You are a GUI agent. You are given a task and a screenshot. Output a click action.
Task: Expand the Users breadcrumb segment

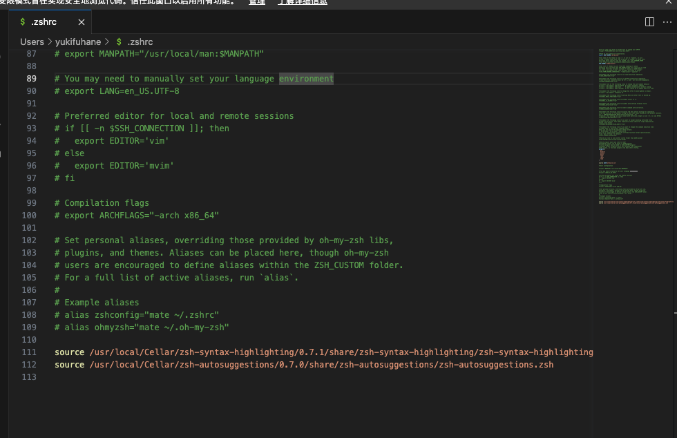[32, 41]
